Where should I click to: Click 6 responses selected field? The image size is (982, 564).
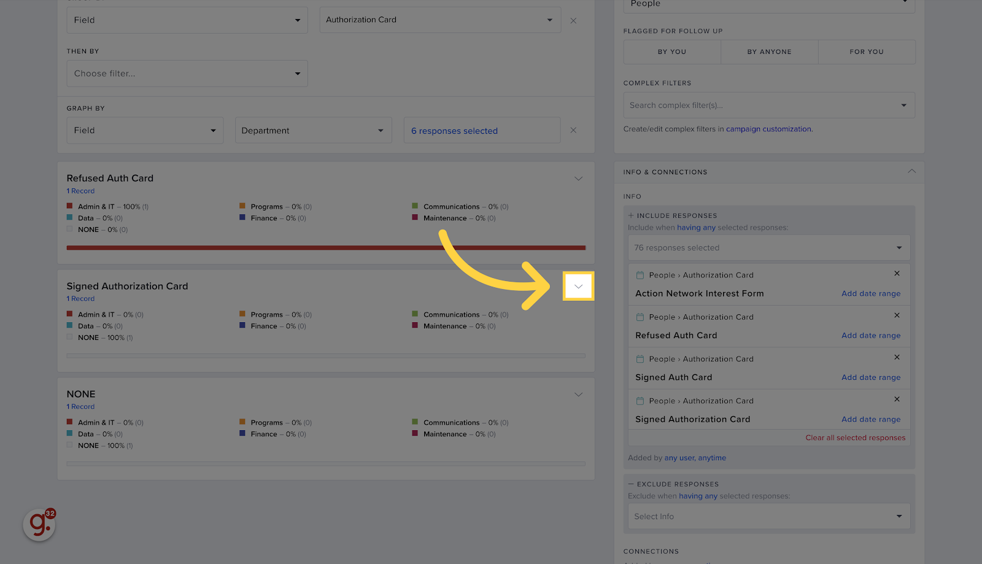tap(482, 131)
